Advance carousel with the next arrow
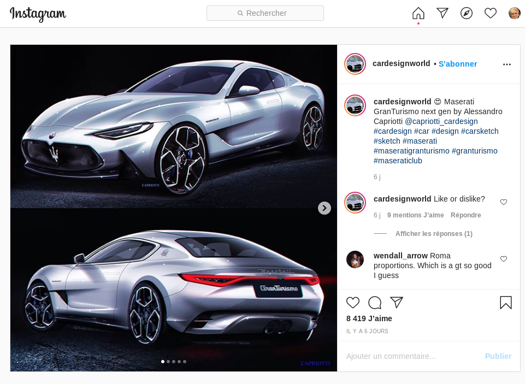 [324, 208]
